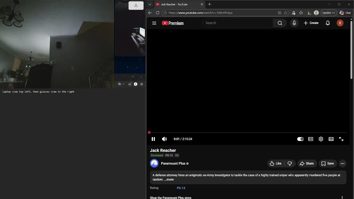Viewport: 354px width, 199px height.
Task: Mute the video with the volume icon
Action: 165,139
